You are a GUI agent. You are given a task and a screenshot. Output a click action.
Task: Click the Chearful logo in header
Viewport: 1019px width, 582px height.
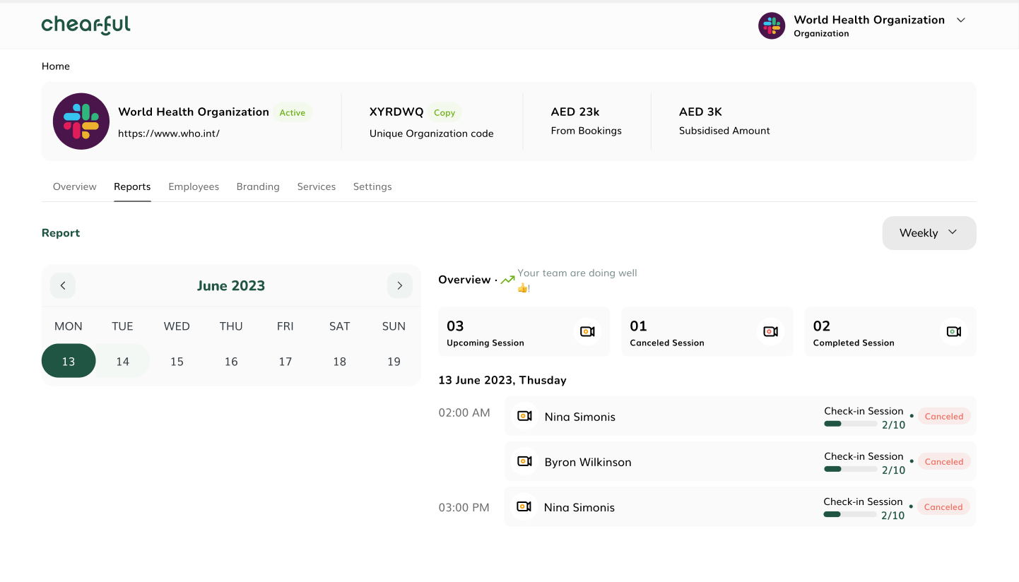coord(86,25)
